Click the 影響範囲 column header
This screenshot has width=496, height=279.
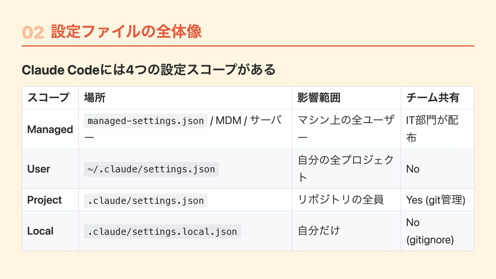[319, 98]
